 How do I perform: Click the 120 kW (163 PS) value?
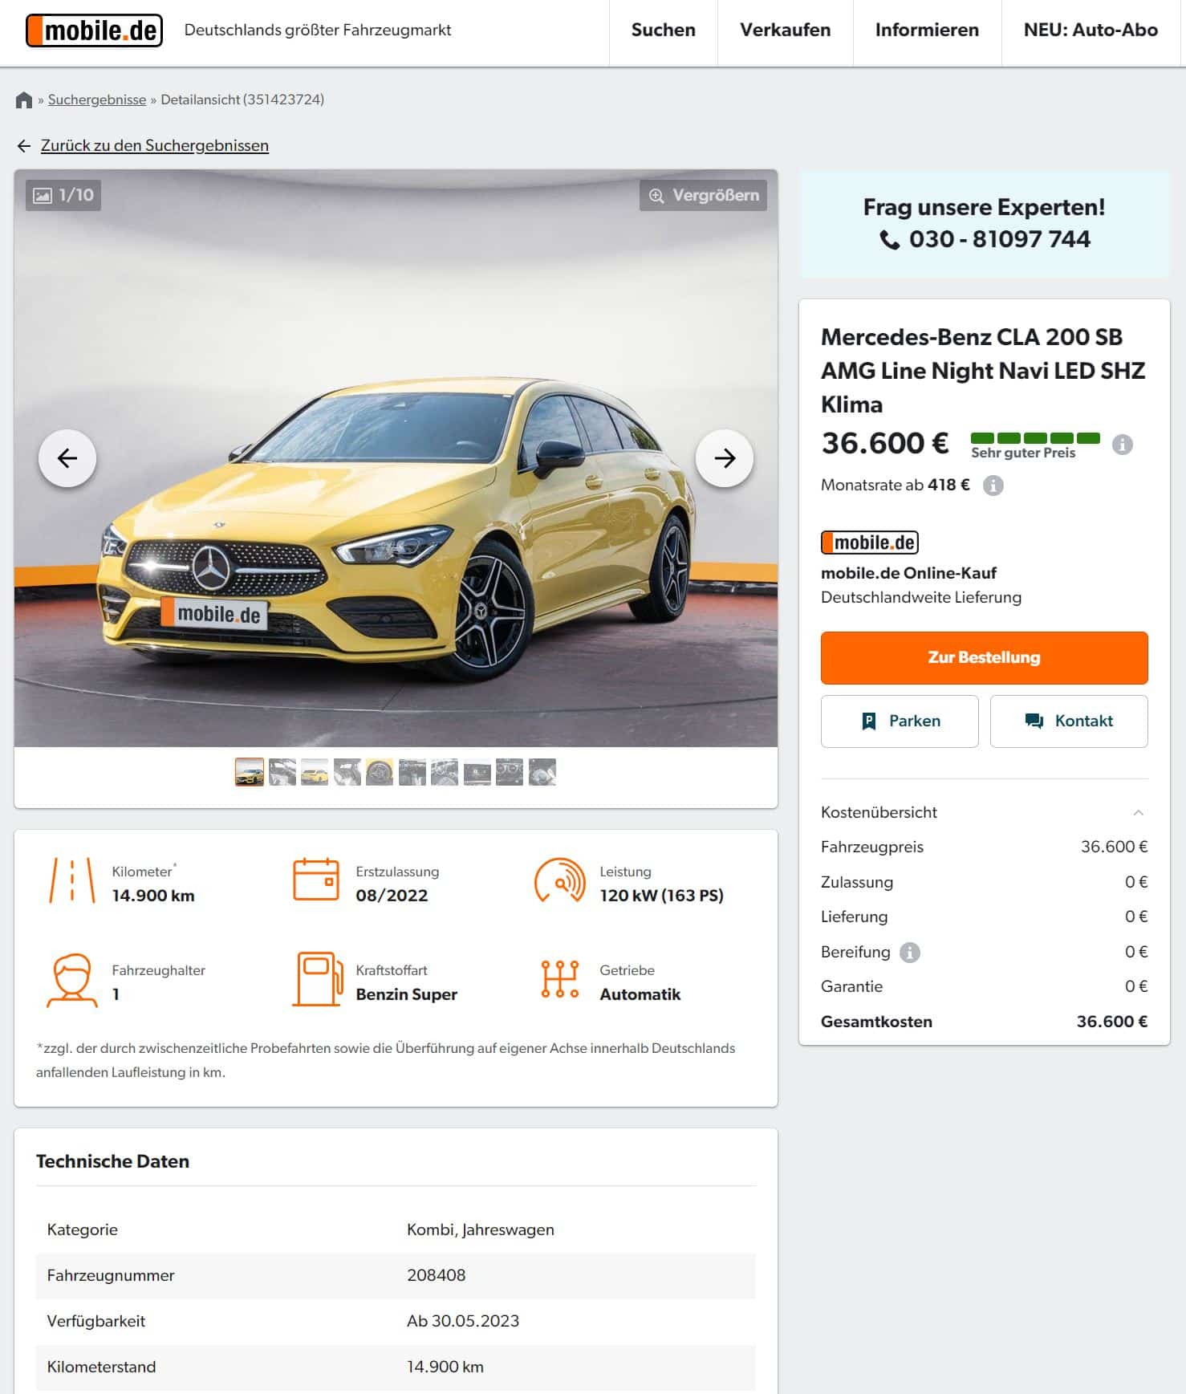[x=661, y=896]
